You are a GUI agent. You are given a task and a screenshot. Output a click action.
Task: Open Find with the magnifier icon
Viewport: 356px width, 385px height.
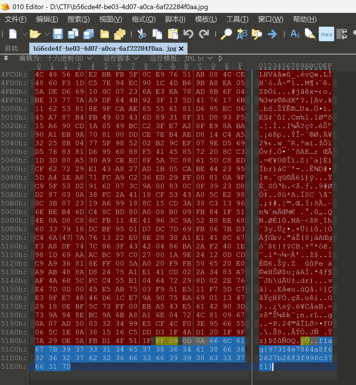point(226,34)
